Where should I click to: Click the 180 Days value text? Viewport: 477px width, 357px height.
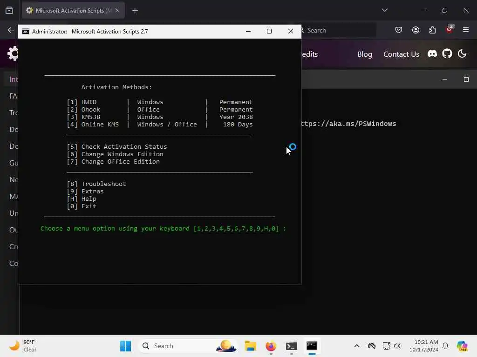tap(238, 124)
